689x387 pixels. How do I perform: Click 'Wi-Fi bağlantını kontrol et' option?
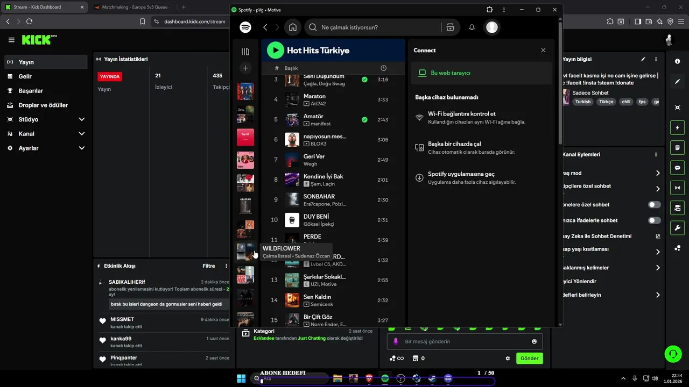[481, 118]
